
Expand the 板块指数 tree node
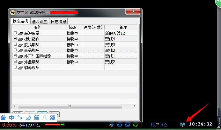click(x=15, y=39)
